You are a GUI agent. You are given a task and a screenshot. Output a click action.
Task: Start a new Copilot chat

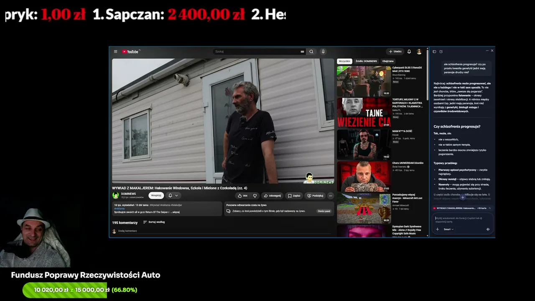pyautogui.click(x=441, y=51)
